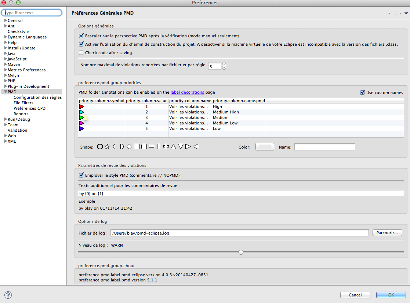The height and width of the screenshot is (303, 410).
Task: Open Préférences CPD page
Action: pos(29,108)
